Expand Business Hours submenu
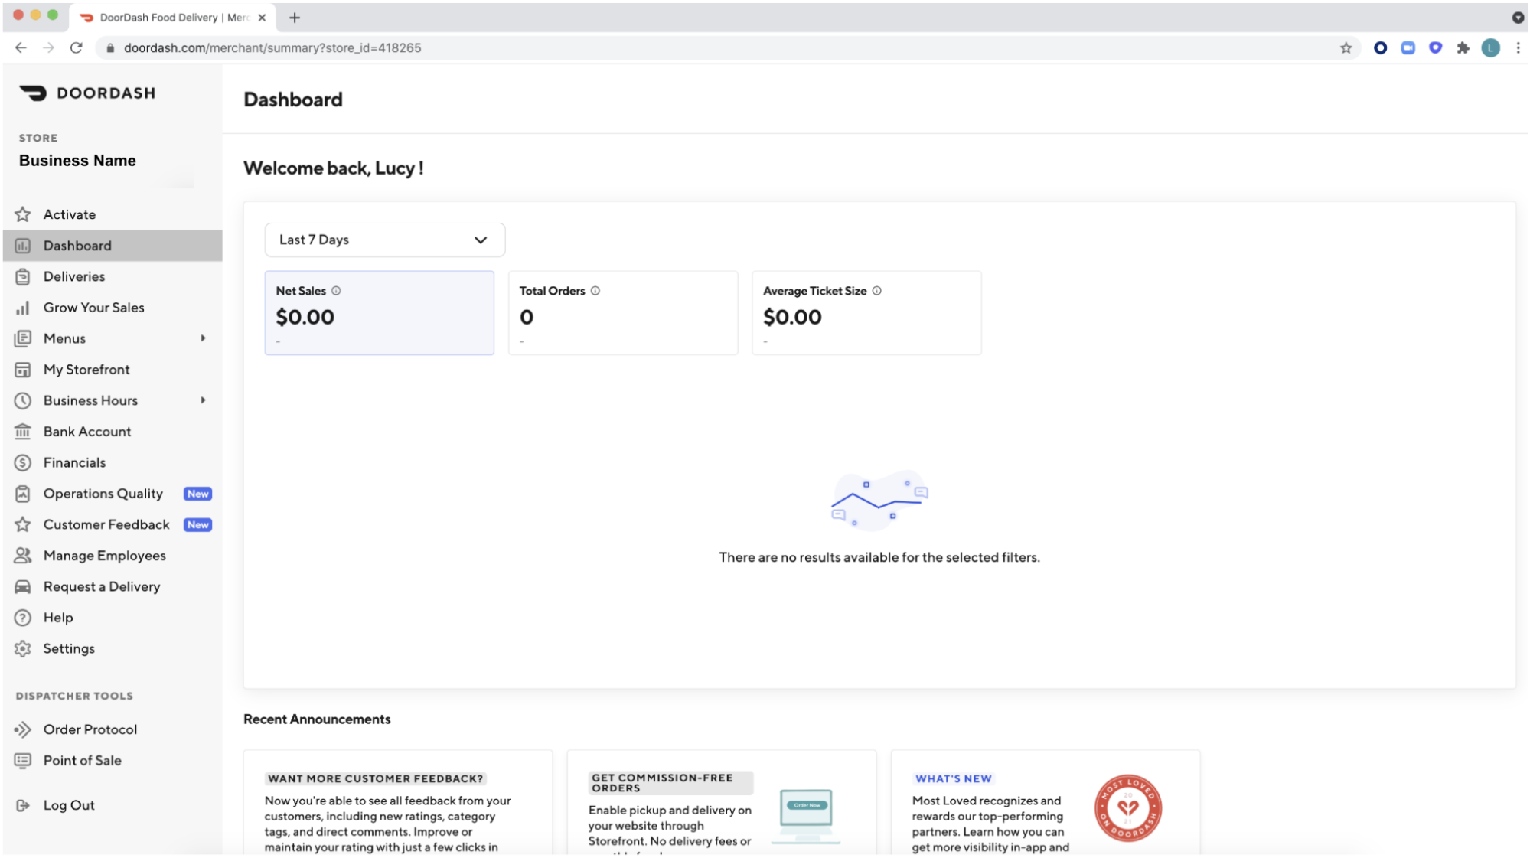Screen dimensions: 1530x858 (x=202, y=400)
